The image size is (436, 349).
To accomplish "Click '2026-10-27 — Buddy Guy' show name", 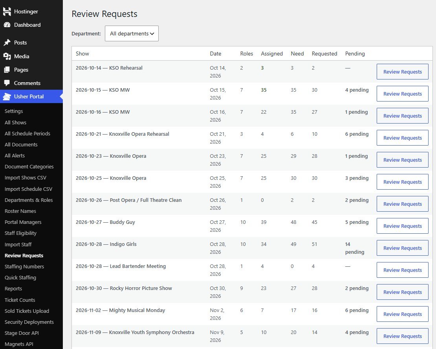I will pyautogui.click(x=105, y=222).
